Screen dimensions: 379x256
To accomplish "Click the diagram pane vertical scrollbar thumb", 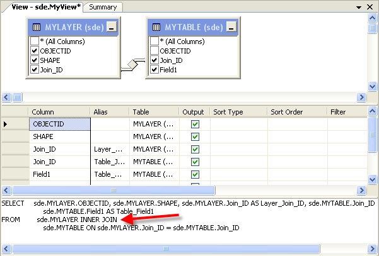I will tap(372, 28).
